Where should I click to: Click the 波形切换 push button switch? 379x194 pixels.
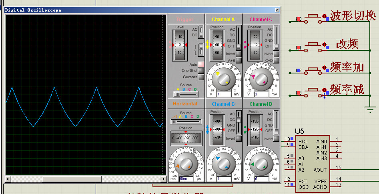pyautogui.click(x=314, y=18)
